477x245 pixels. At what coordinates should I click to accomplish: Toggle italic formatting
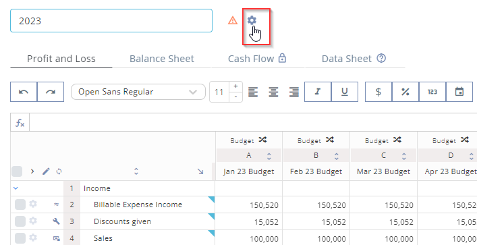pyautogui.click(x=318, y=92)
